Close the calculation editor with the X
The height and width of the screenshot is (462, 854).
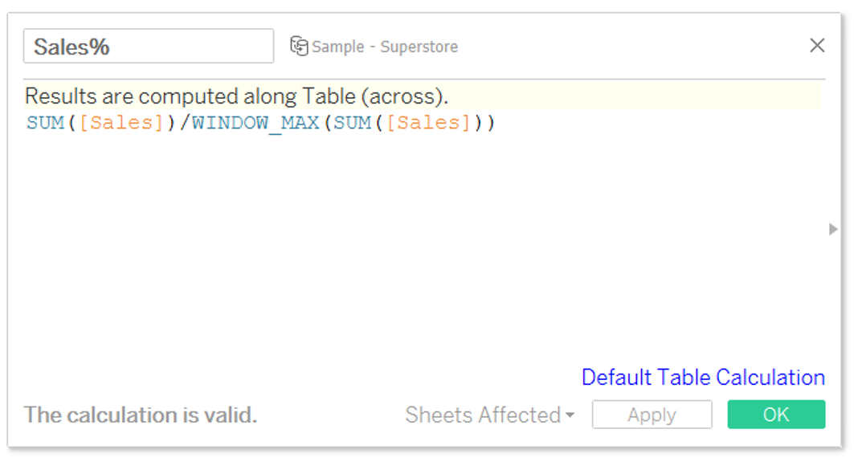(x=817, y=45)
